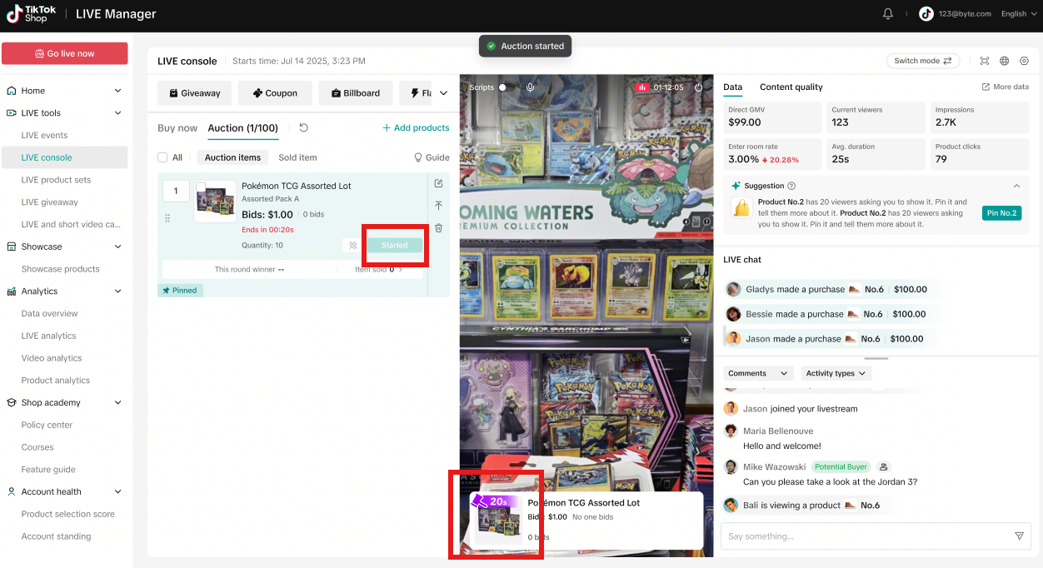
Task: Mute the microphone in the video preview
Action: click(x=530, y=87)
